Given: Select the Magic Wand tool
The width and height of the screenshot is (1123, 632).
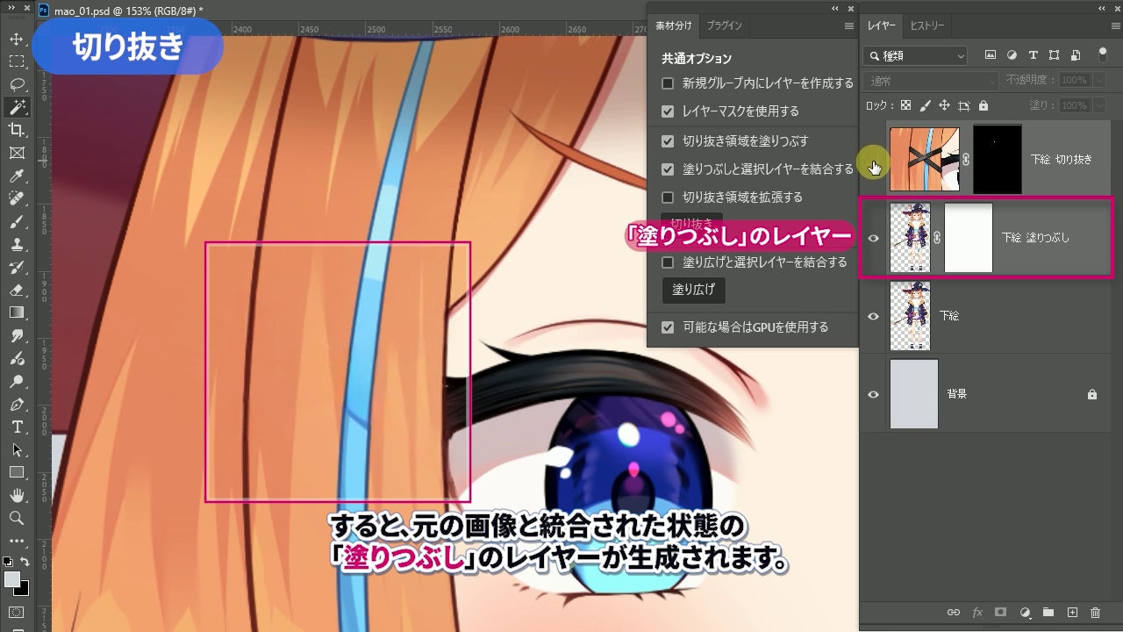Looking at the screenshot, I should coord(17,108).
